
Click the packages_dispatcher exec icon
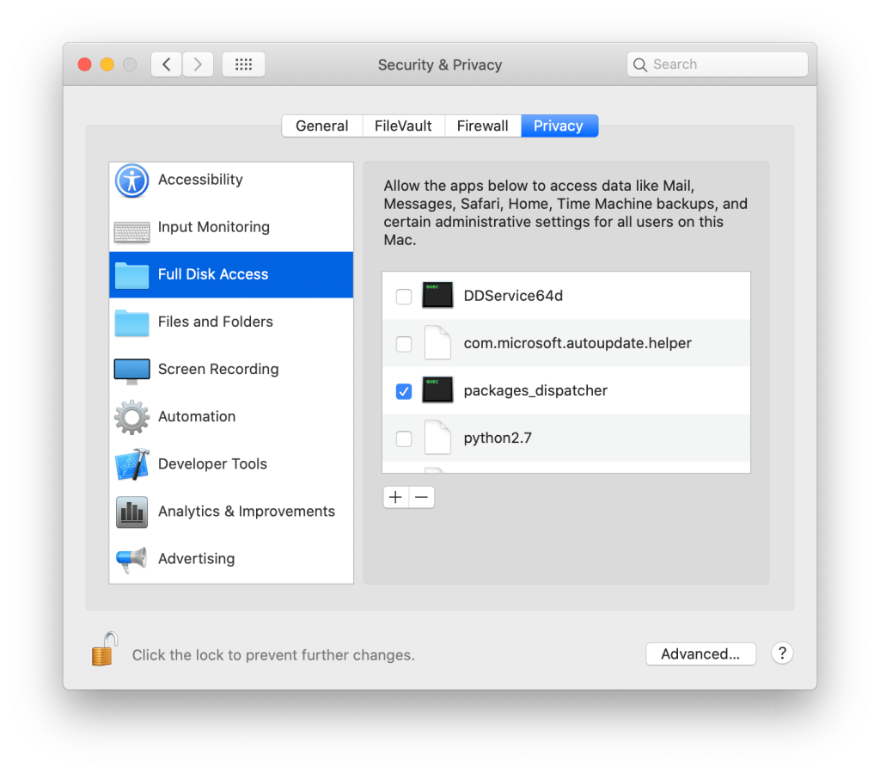point(437,390)
